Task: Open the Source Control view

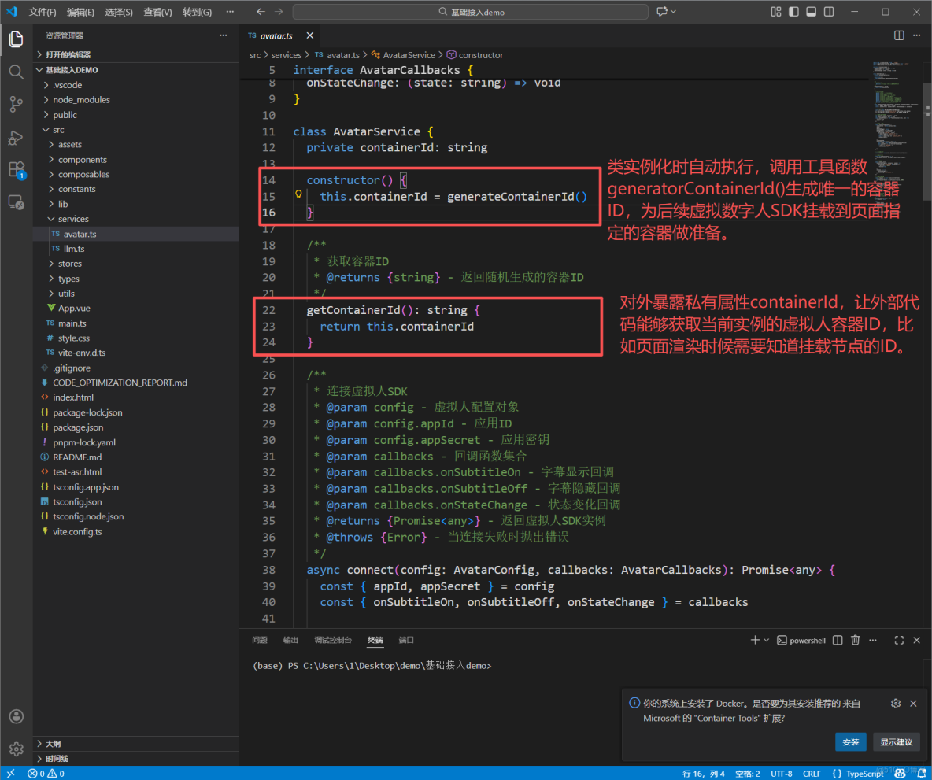Action: coord(16,104)
